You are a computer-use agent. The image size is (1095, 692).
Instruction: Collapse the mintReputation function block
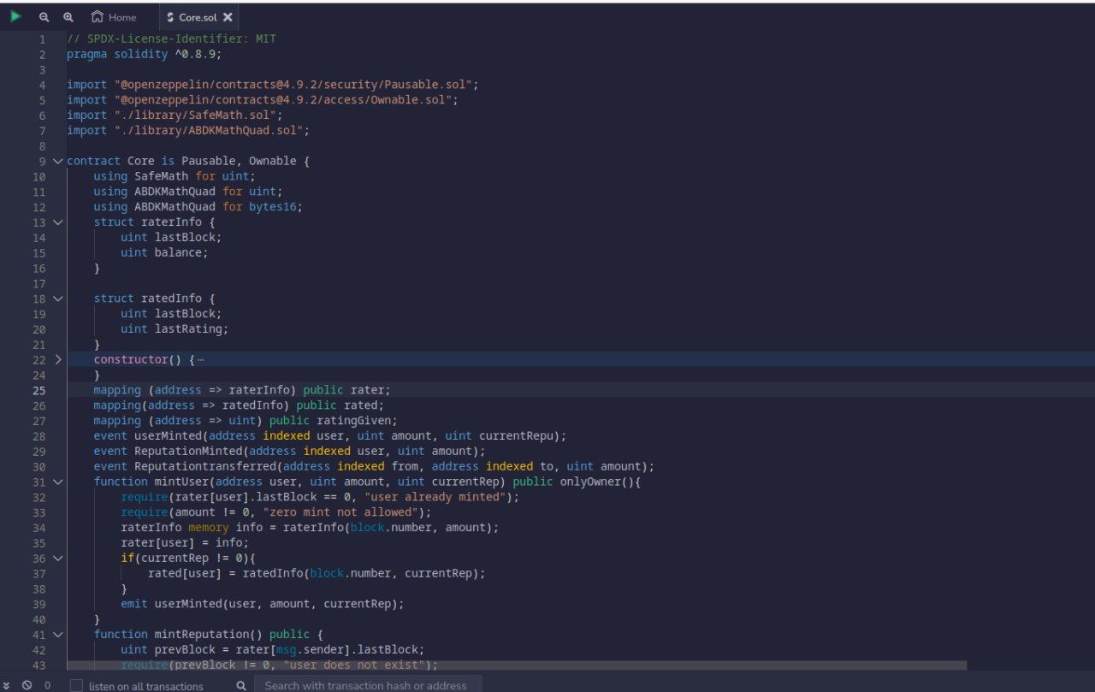(57, 635)
